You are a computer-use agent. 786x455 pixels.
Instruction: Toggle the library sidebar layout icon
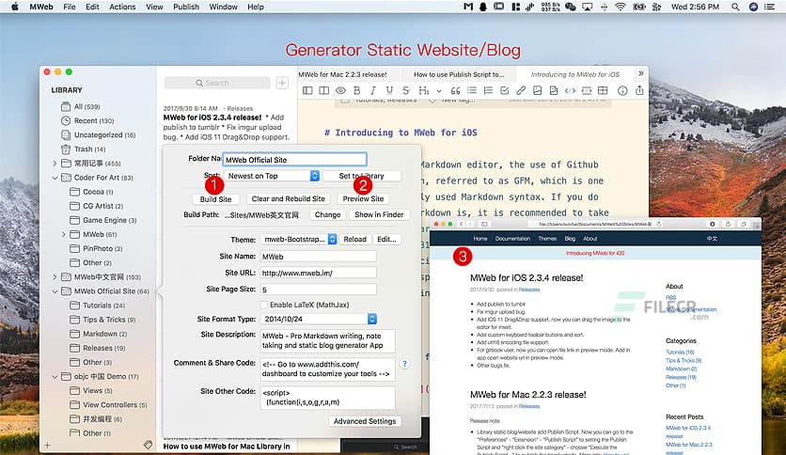tap(307, 90)
